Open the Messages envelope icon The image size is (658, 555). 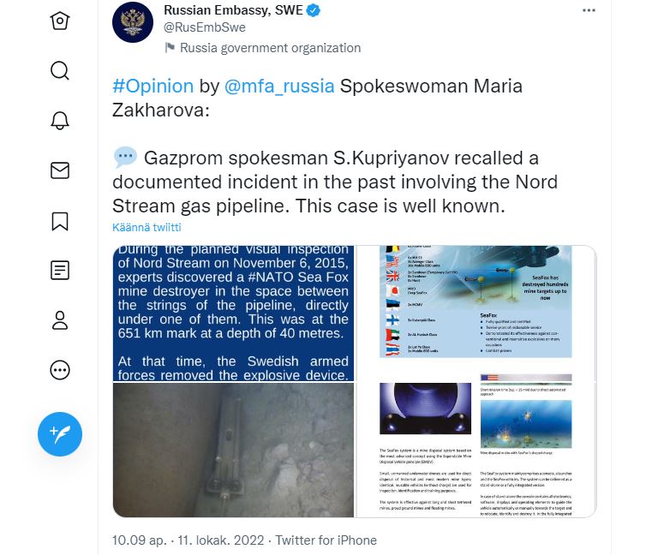tap(60, 170)
